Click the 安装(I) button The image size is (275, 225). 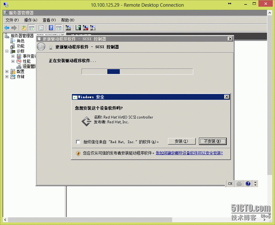pos(182,142)
